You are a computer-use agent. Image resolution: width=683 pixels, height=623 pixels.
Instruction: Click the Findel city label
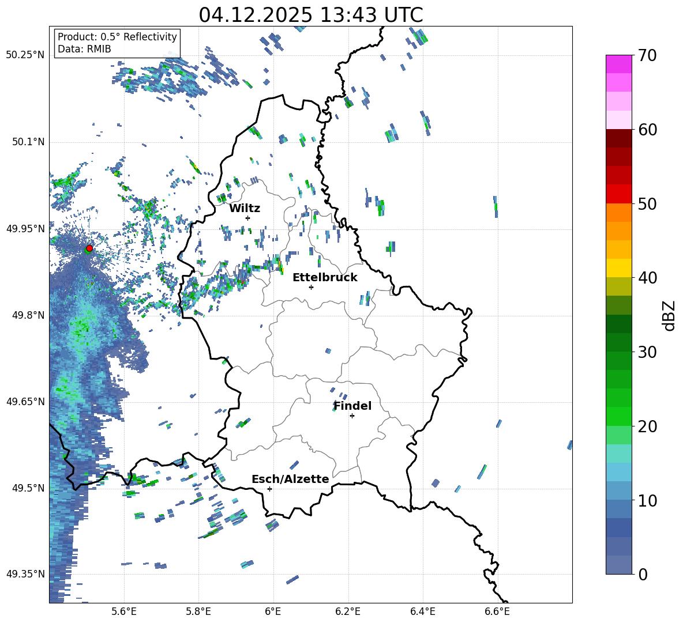[x=352, y=406]
